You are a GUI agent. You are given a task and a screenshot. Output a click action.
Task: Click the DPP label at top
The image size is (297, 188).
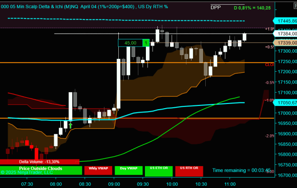tap(216, 8)
